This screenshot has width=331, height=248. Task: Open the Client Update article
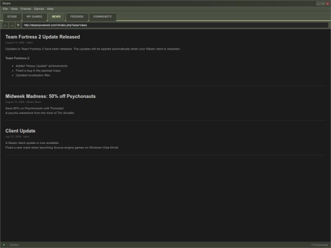[20, 131]
